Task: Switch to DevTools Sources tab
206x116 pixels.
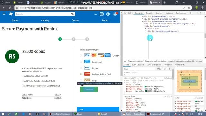Action: 159,13
